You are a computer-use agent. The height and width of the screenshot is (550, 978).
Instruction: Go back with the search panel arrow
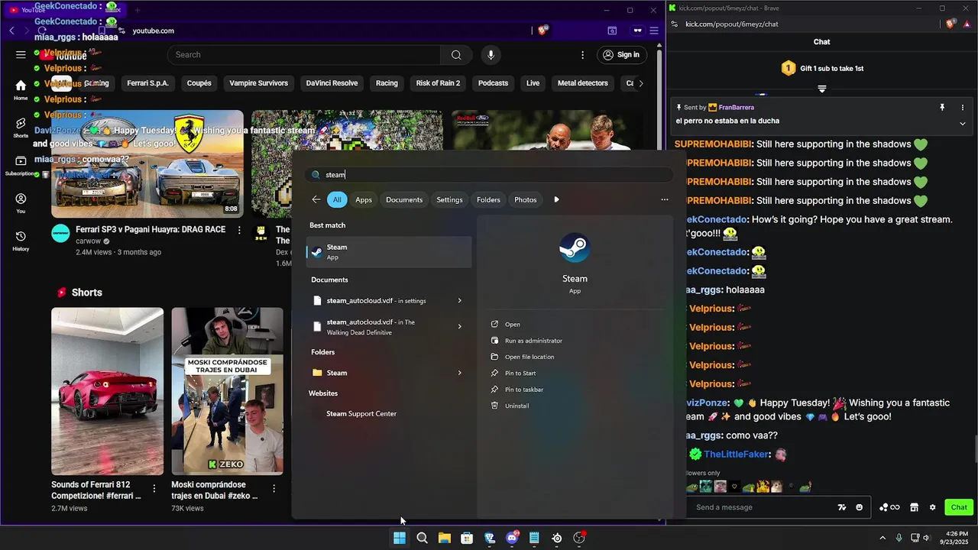(x=316, y=199)
